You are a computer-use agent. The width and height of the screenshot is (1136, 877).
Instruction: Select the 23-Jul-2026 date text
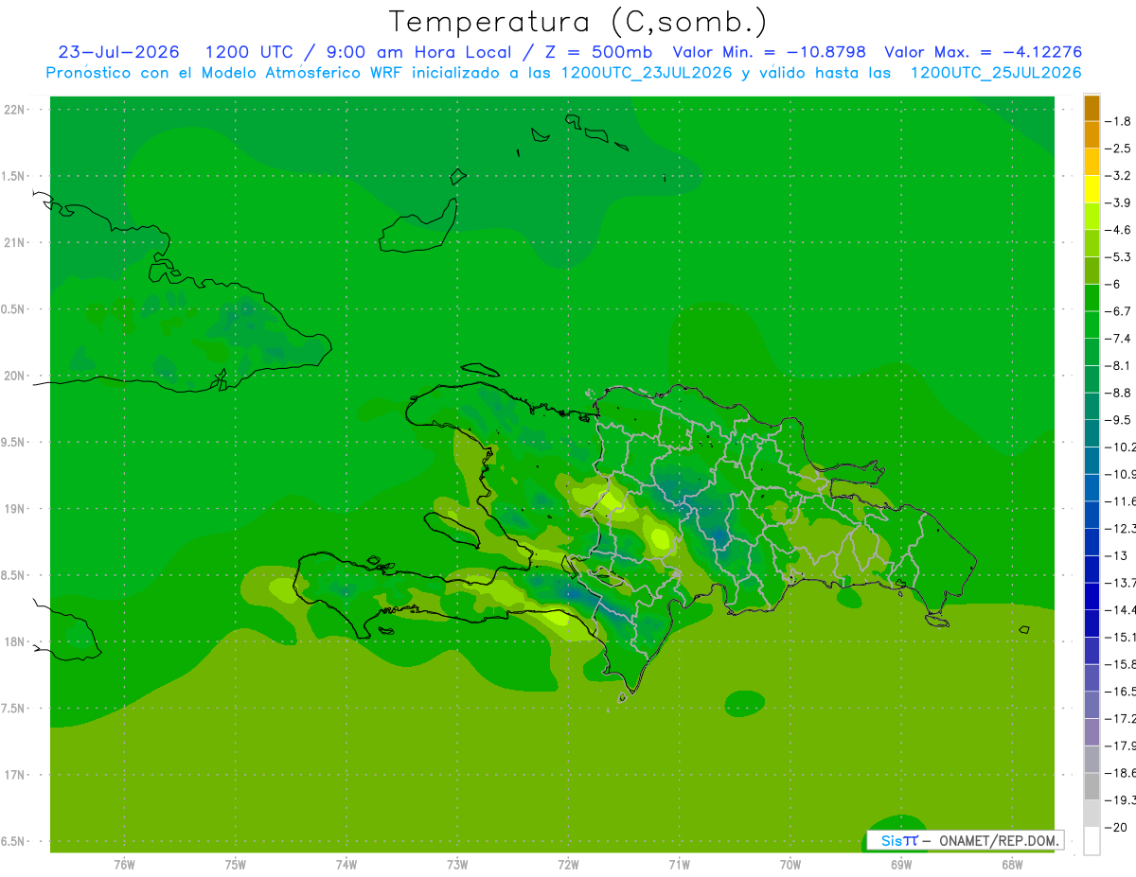point(118,52)
